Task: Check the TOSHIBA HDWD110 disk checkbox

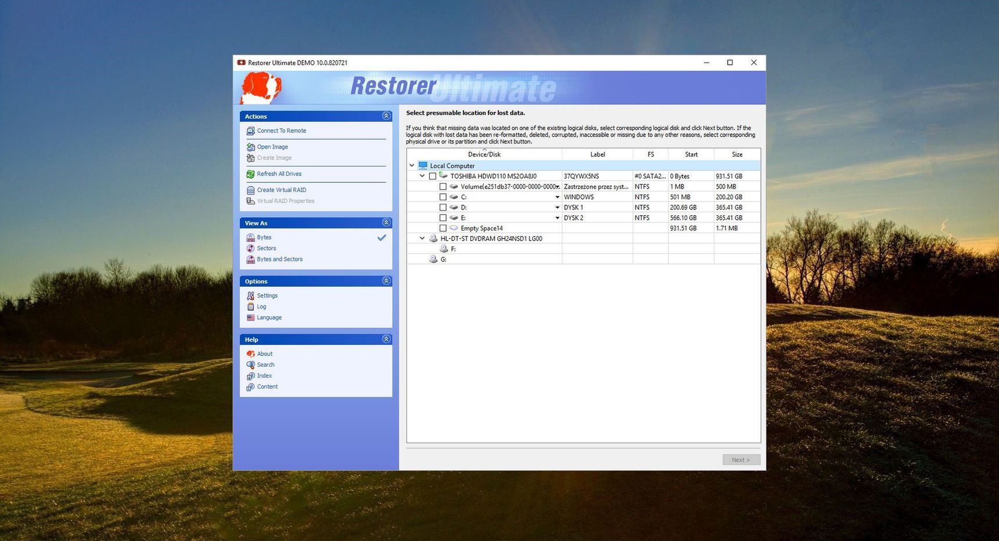Action: tap(432, 176)
